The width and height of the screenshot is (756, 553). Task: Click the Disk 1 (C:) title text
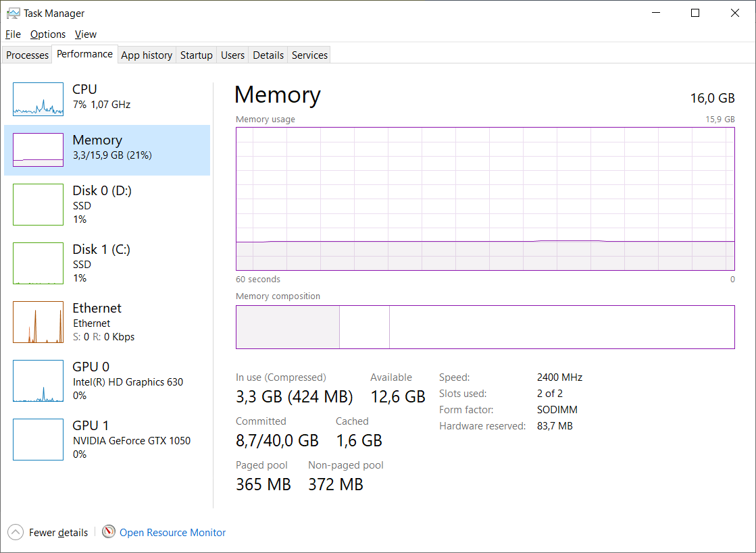point(101,250)
